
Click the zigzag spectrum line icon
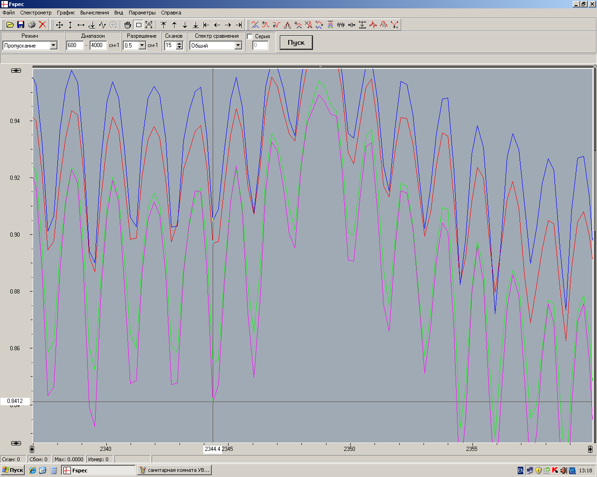pos(102,25)
